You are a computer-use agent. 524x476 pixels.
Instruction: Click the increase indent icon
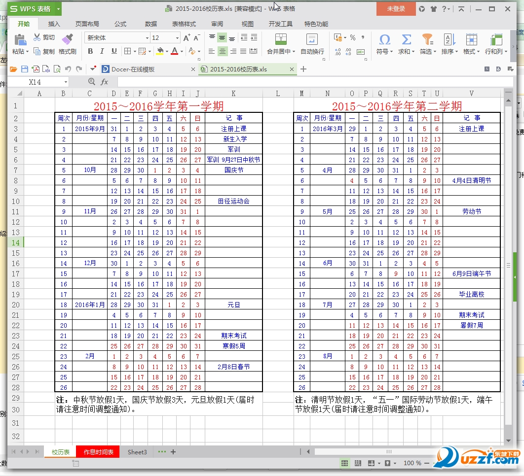tap(254, 37)
